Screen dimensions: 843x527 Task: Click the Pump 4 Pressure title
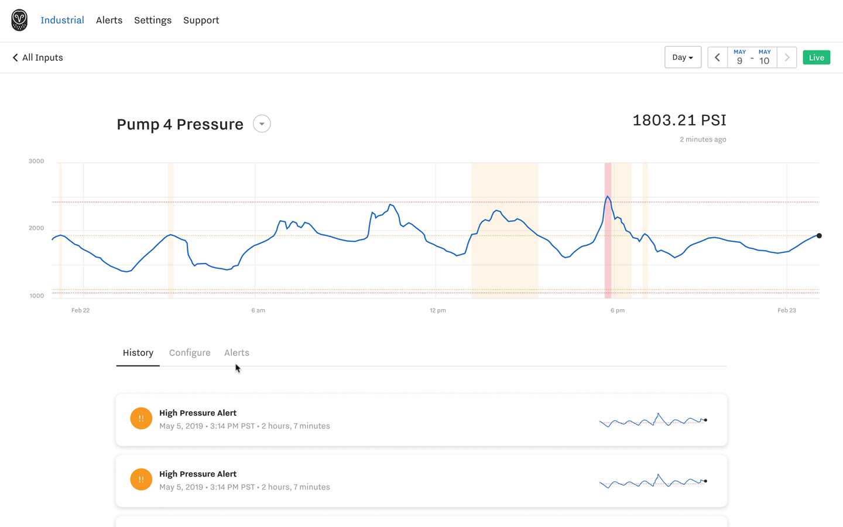tap(180, 124)
